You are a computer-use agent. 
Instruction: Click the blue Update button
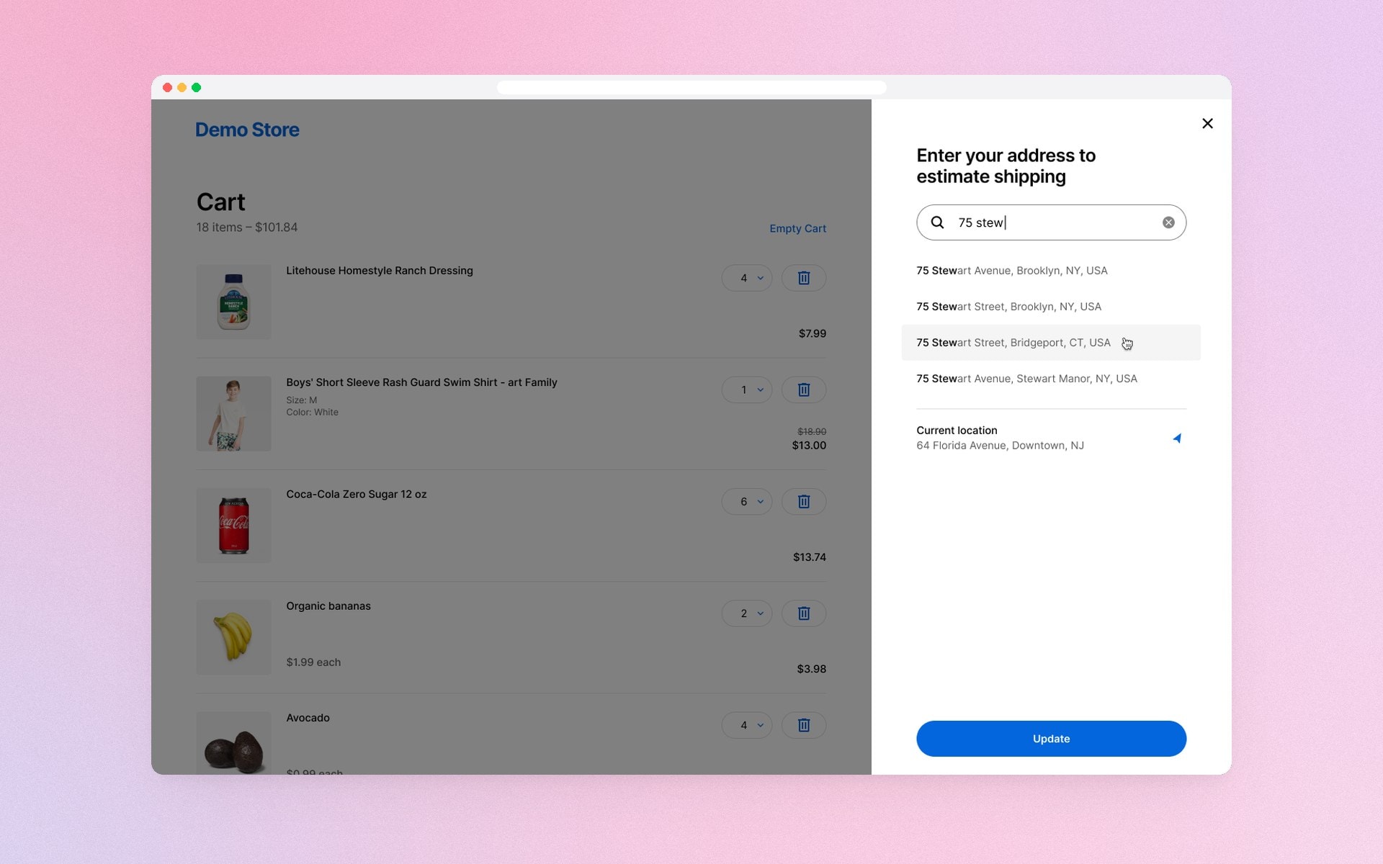pyautogui.click(x=1051, y=739)
